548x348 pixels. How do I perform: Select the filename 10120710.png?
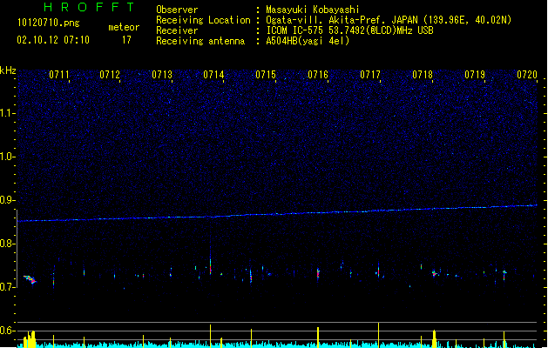[x=49, y=23]
